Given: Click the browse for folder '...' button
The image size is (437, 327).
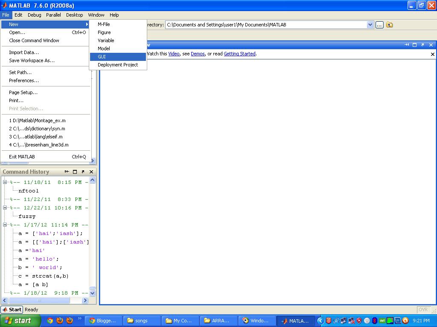Looking at the screenshot, I should pyautogui.click(x=379, y=25).
